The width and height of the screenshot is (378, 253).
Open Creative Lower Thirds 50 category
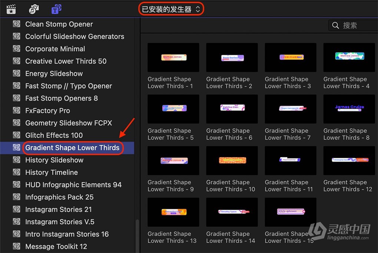(x=66, y=61)
